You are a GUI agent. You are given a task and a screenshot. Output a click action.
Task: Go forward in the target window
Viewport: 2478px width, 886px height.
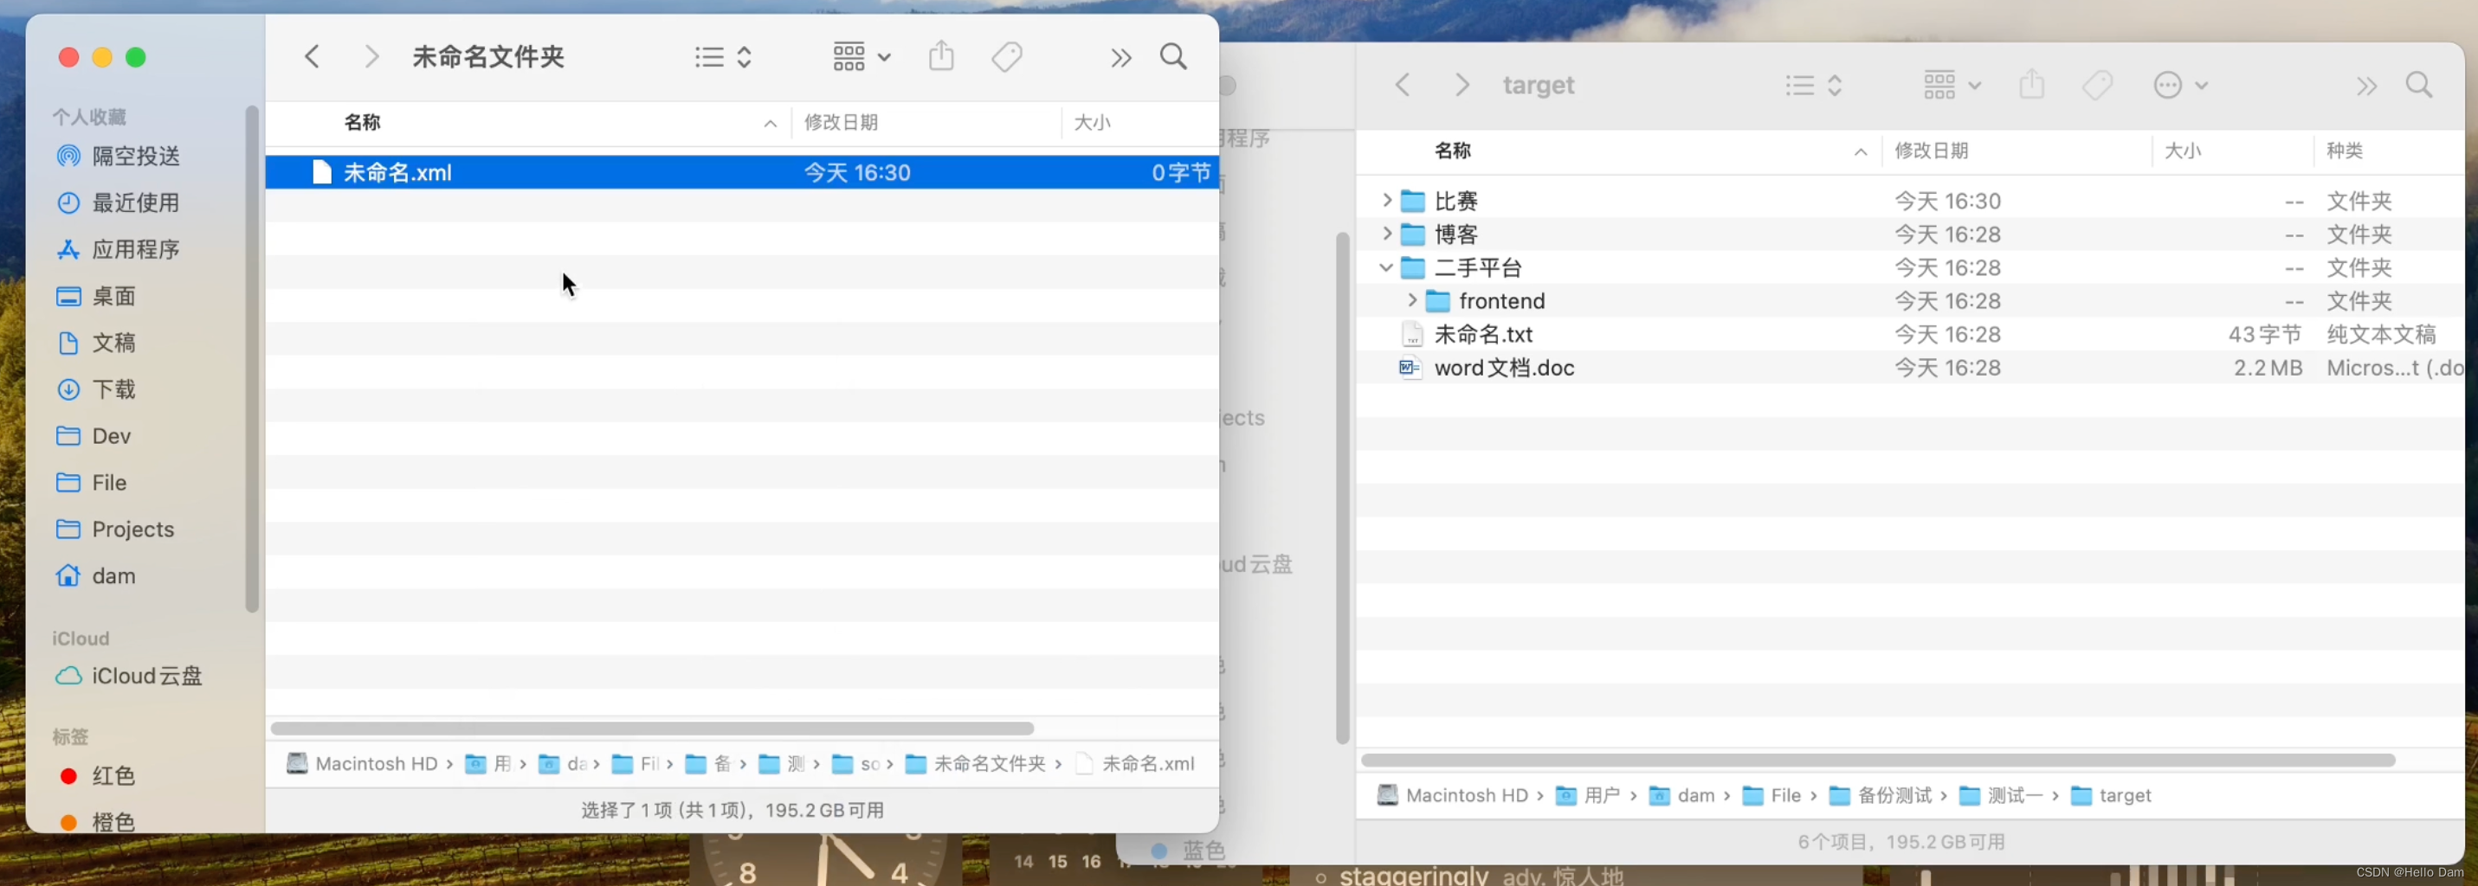pos(1462,85)
